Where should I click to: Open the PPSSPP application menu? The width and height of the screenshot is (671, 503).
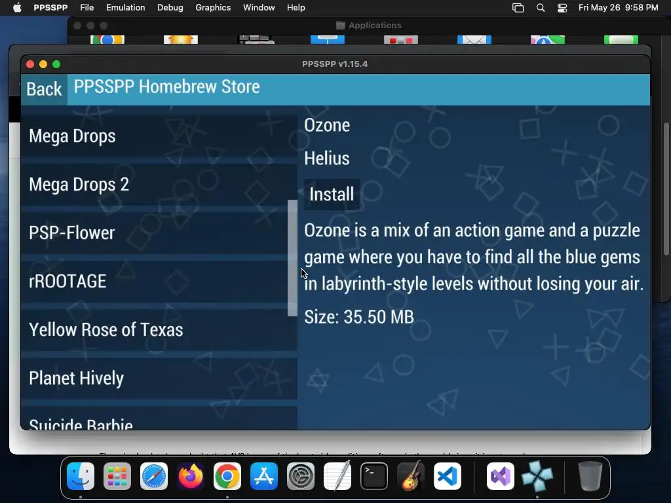point(50,8)
